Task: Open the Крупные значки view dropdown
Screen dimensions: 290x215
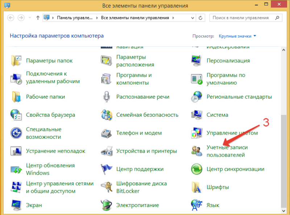Action: click(237, 36)
